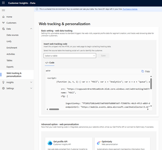Open Customers page

pyautogui.click(x=11, y=23)
